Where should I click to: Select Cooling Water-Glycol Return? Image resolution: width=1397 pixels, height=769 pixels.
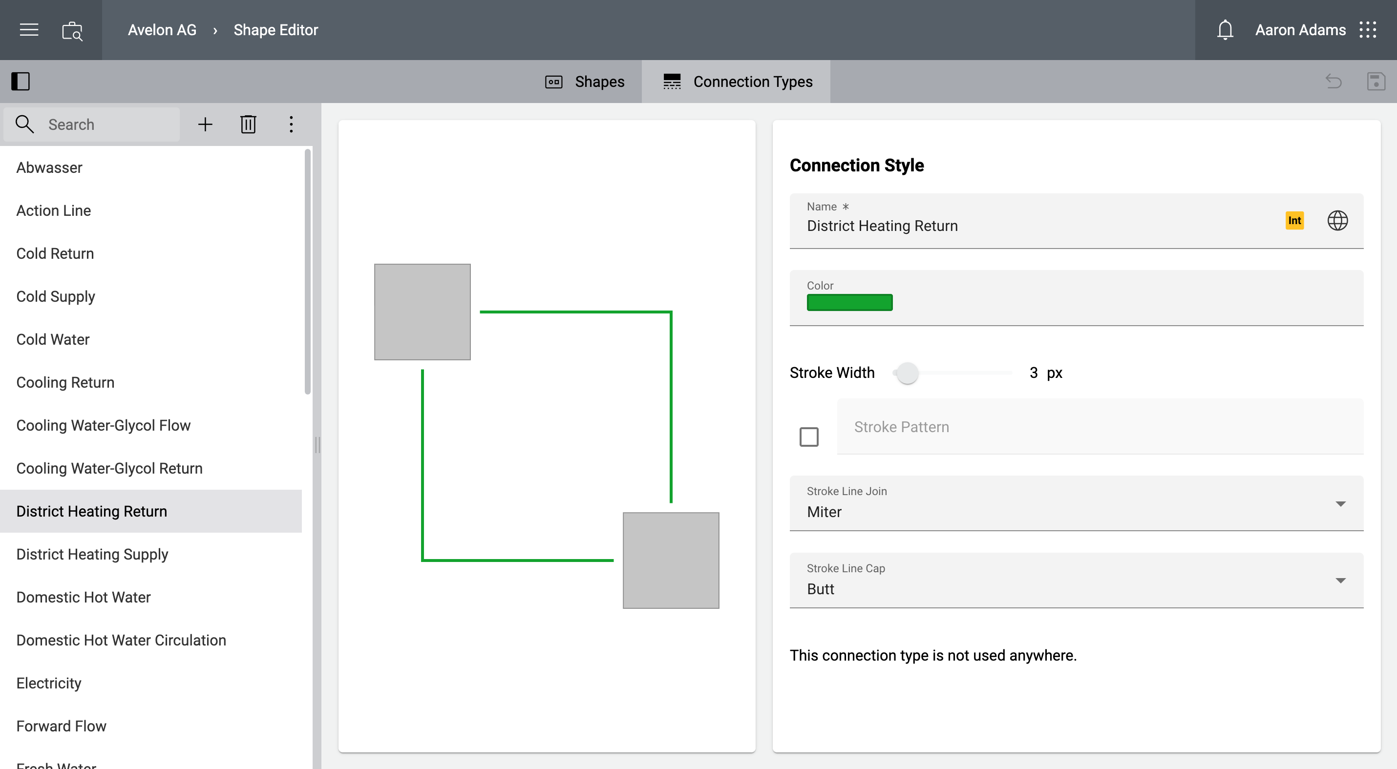coord(151,468)
